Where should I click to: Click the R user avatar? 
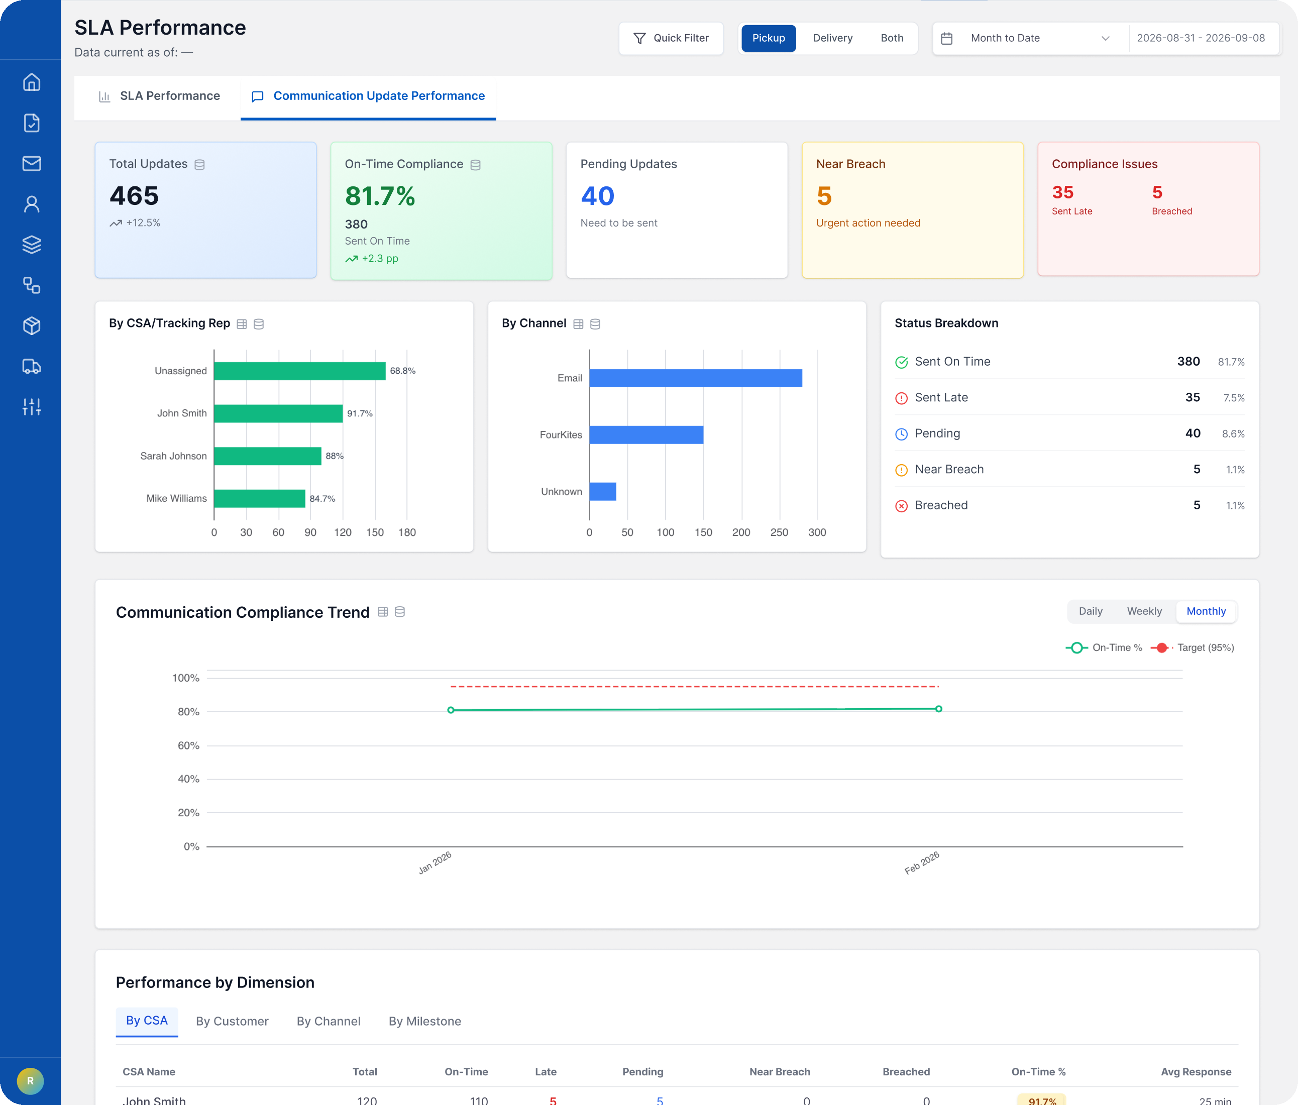tap(30, 1080)
